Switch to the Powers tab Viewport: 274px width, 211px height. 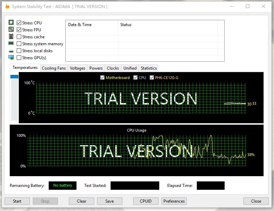96,68
